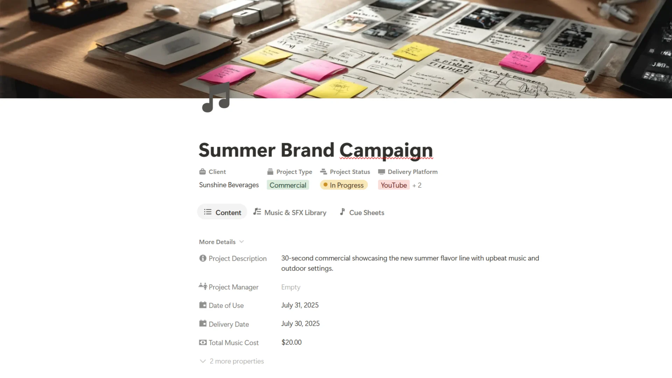
Task: Click the Total Music Cost money icon
Action: (203, 343)
